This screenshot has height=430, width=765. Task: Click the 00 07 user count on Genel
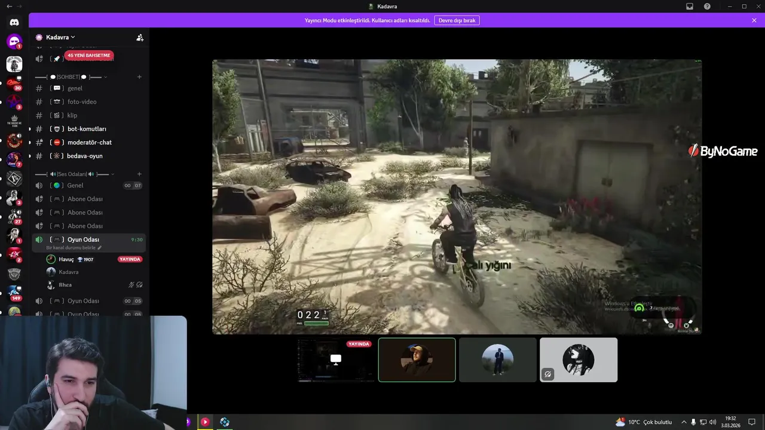tap(133, 186)
